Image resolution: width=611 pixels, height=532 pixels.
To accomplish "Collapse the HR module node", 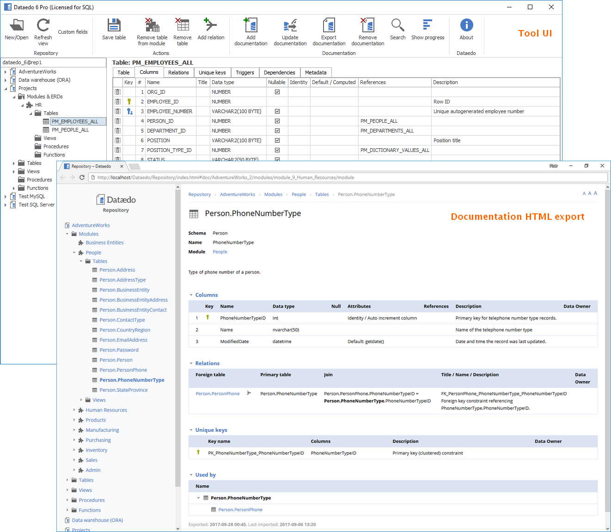I will 22,105.
